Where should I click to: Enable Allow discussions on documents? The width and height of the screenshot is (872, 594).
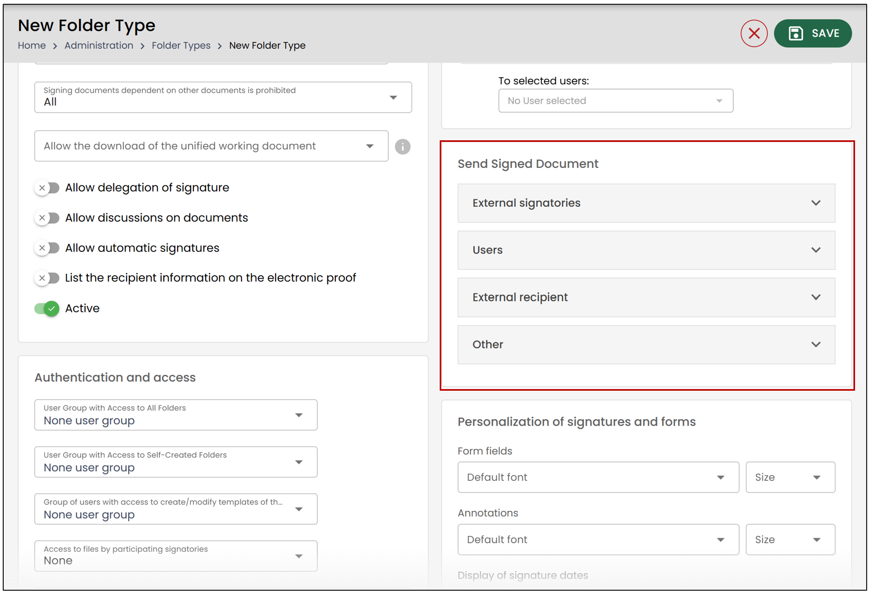coord(47,218)
